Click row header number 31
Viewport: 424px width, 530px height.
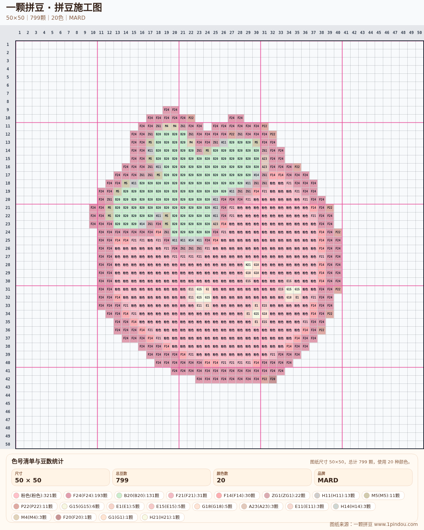[7, 289]
